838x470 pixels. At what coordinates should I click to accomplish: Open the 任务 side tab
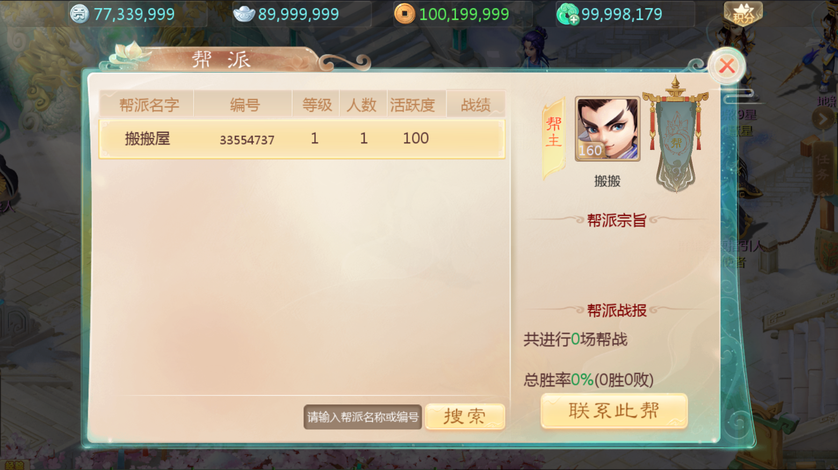click(x=822, y=168)
